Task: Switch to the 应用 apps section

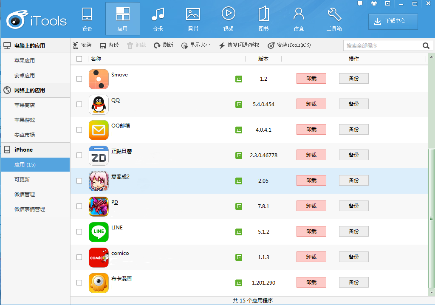Action: pos(123,19)
